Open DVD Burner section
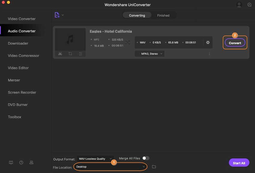The width and height of the screenshot is (255, 173). [x=18, y=105]
